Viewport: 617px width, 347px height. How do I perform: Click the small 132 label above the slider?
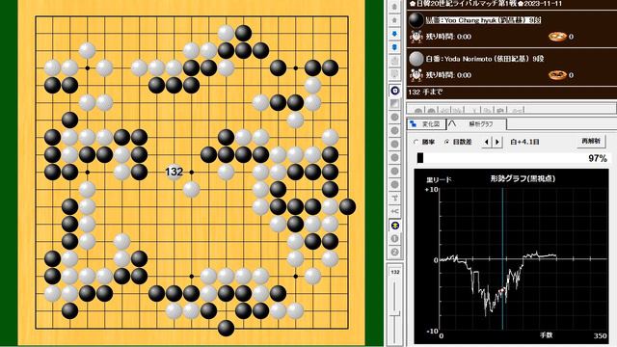click(394, 272)
